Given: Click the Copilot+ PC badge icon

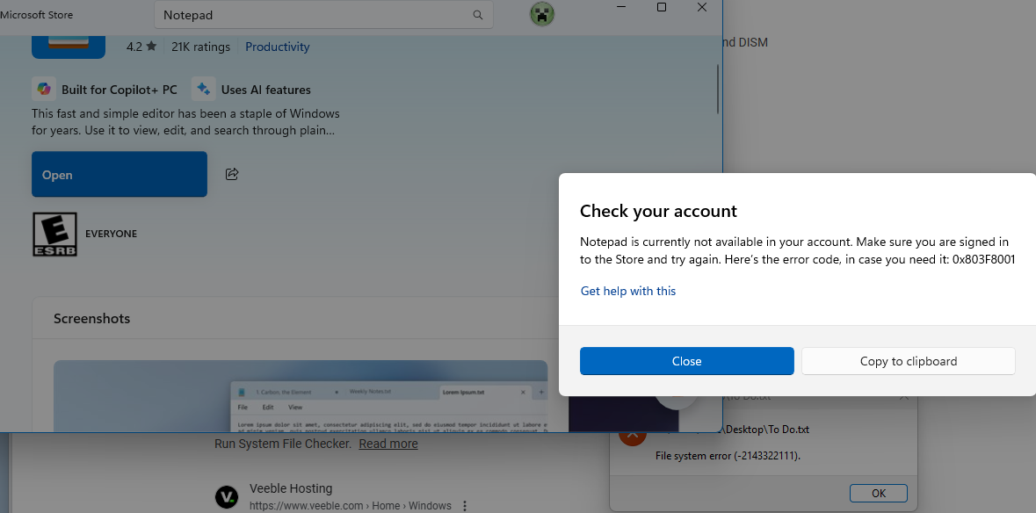Looking at the screenshot, I should (44, 89).
